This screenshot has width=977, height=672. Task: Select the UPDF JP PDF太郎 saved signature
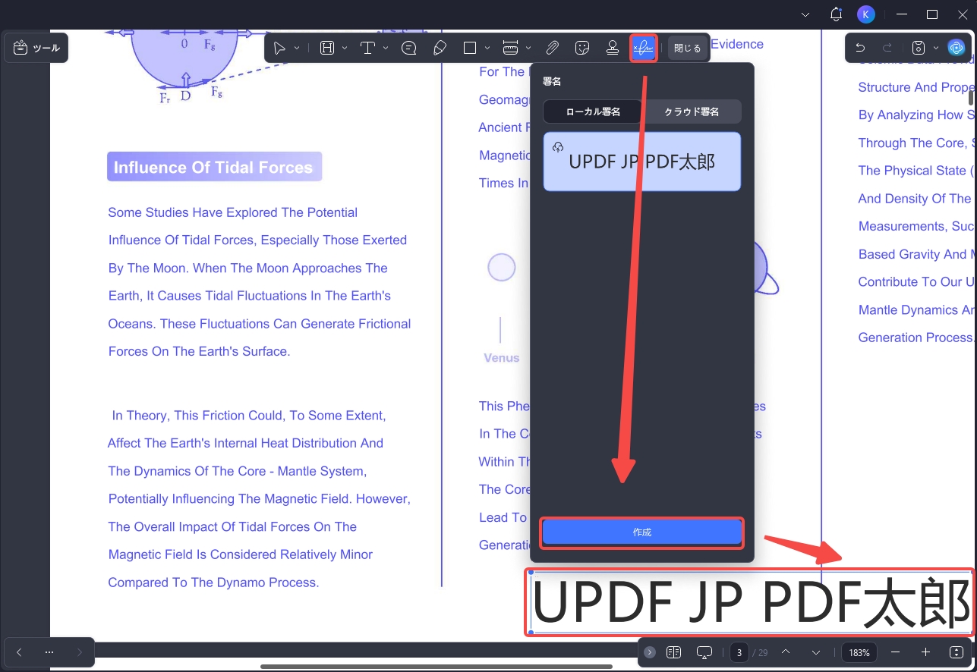[642, 162]
